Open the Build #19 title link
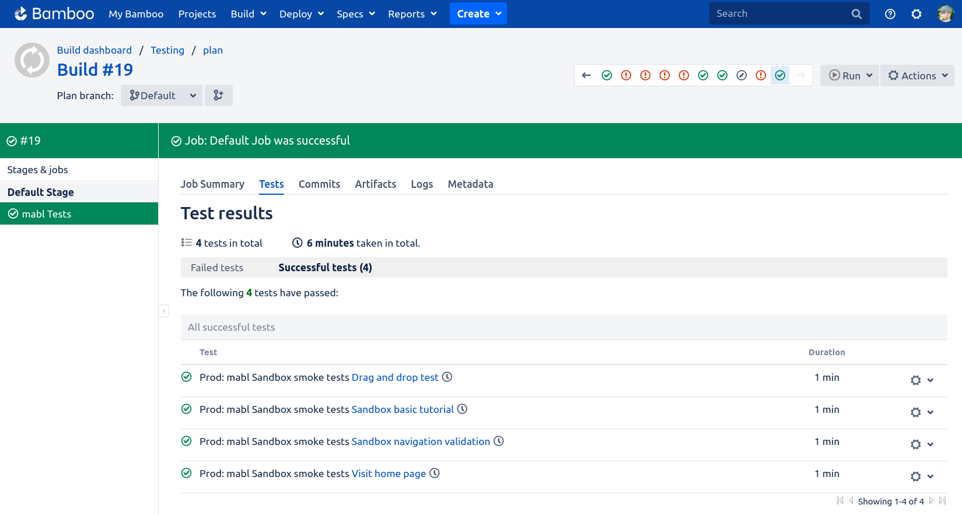The image size is (962, 515). point(95,70)
